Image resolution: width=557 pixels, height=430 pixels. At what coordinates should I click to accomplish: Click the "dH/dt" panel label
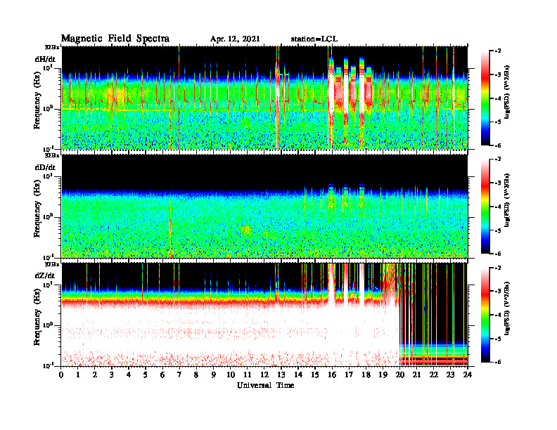click(x=45, y=59)
